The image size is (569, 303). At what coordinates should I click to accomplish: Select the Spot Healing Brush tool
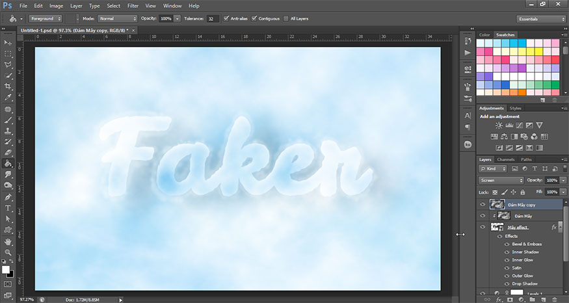coord(8,109)
